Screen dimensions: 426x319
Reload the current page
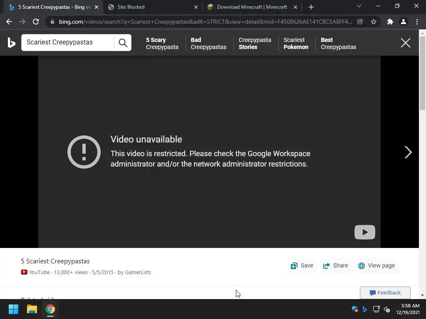coord(36,22)
